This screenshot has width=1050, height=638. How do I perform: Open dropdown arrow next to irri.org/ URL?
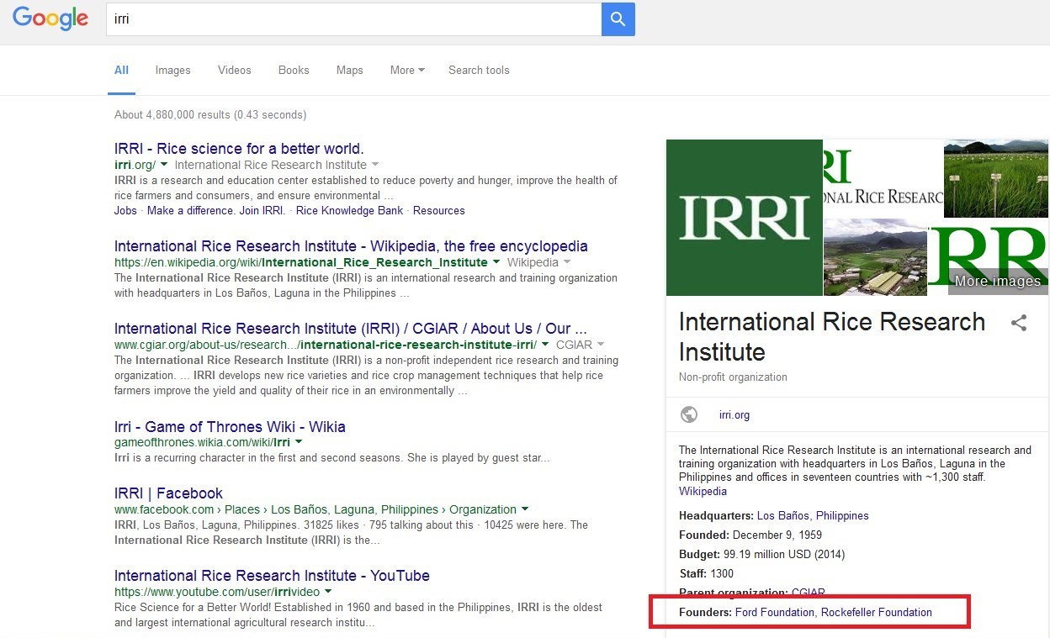pyautogui.click(x=164, y=165)
